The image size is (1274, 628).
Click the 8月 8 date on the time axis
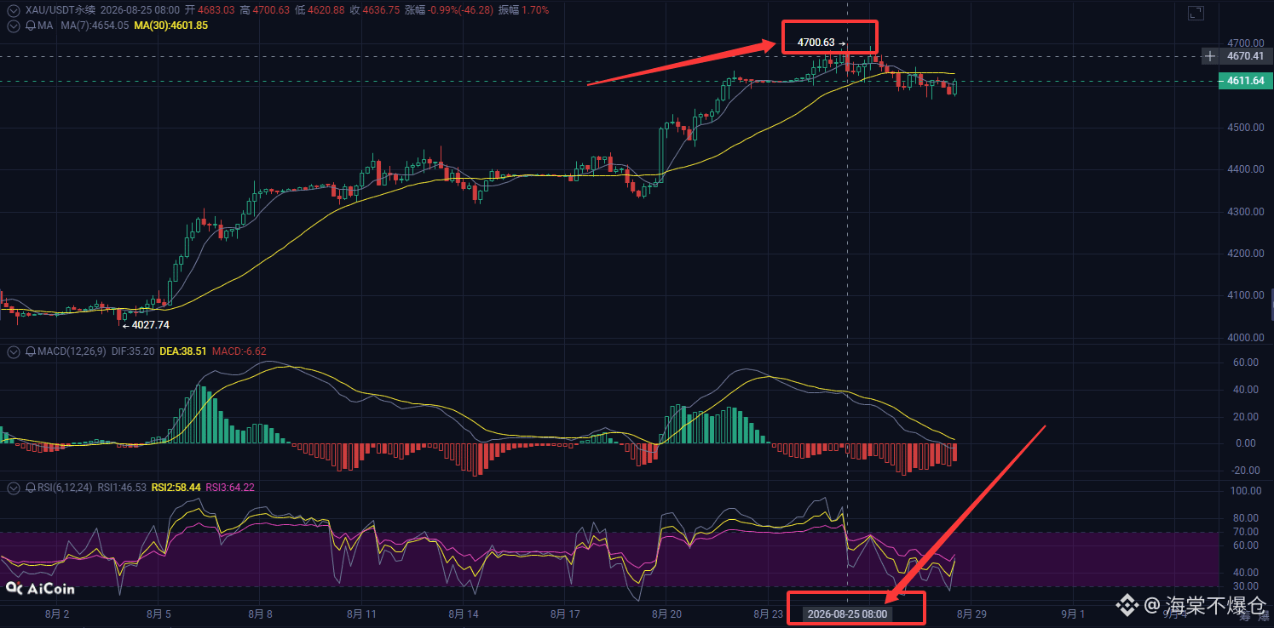pyautogui.click(x=259, y=614)
